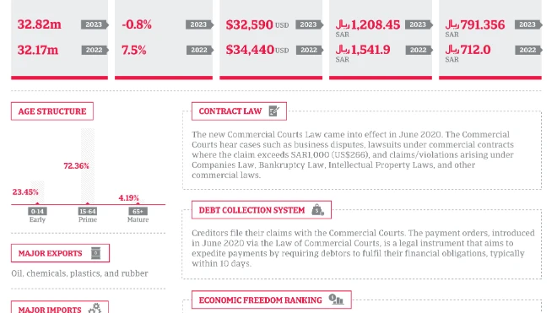Click the Major Exports barrel icon
Image resolution: width=557 pixels, height=313 pixels.
[95, 253]
